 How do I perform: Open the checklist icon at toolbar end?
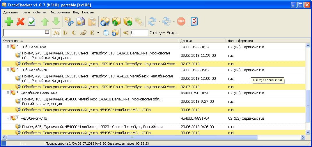coord(194,21)
